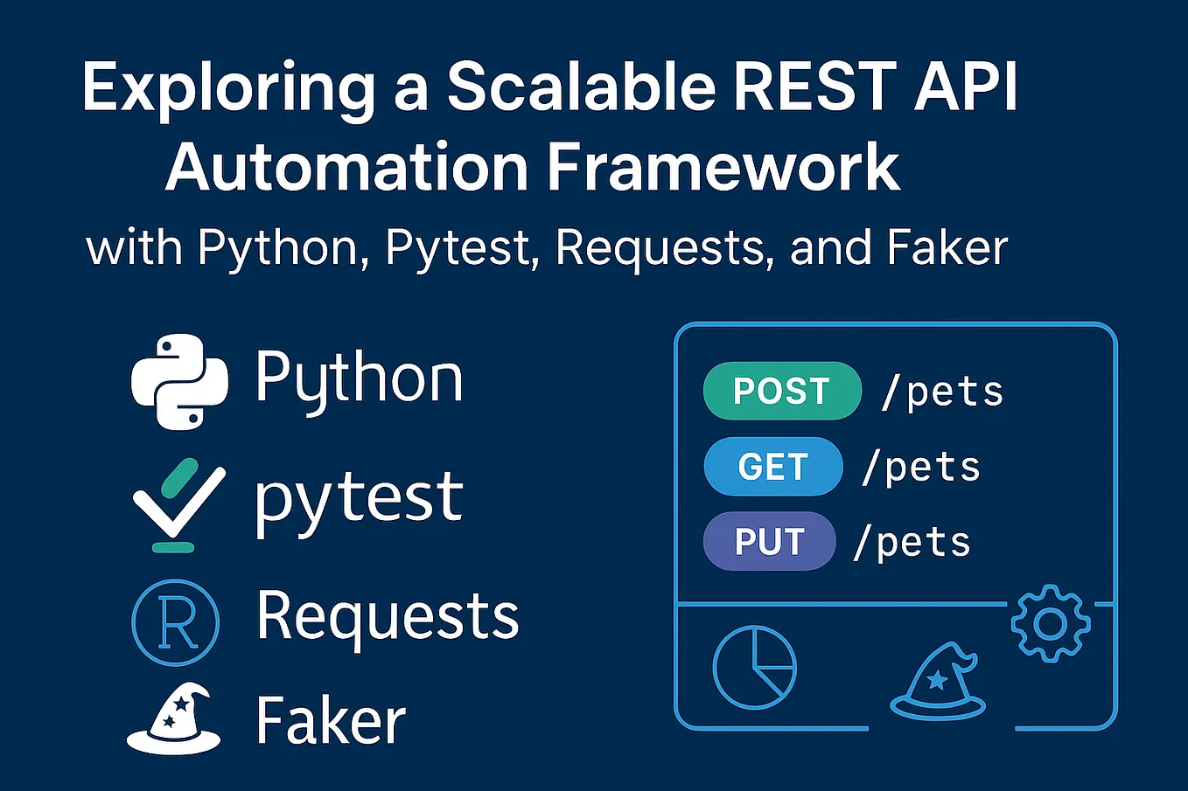Image resolution: width=1188 pixels, height=791 pixels.
Task: Toggle the POST method badge
Action: click(781, 391)
